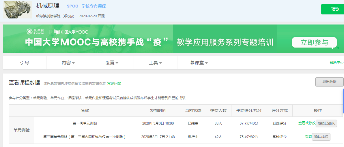Expand the 慕课堂 dropdown menu

coord(199,63)
